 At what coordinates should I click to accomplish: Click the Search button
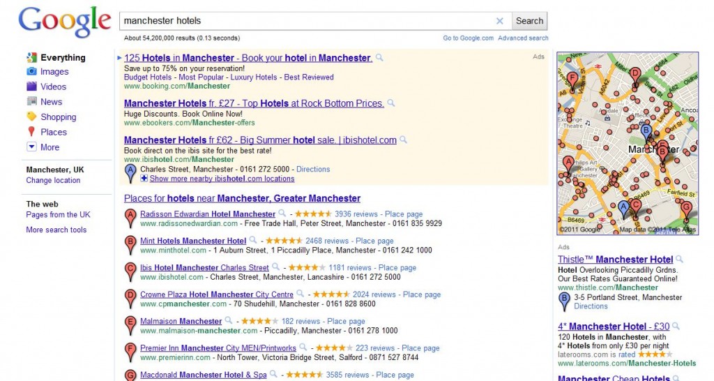point(529,21)
